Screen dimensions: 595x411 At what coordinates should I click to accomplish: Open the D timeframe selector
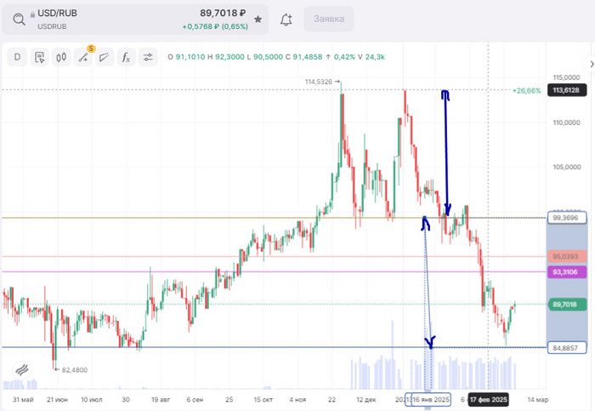point(17,57)
